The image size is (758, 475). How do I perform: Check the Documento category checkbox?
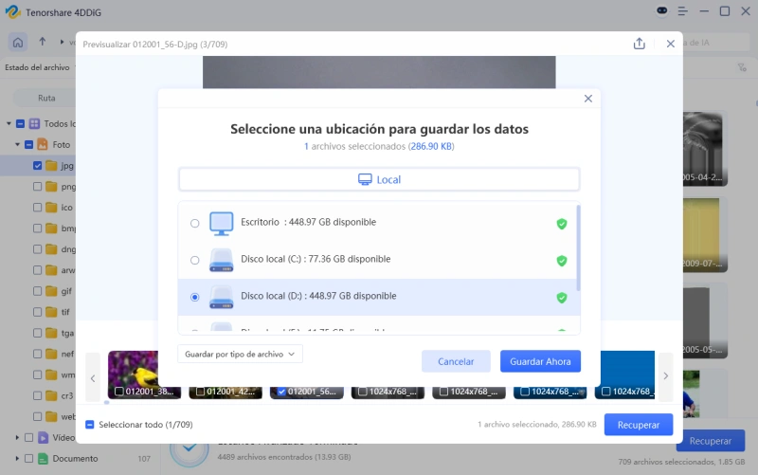click(29, 458)
